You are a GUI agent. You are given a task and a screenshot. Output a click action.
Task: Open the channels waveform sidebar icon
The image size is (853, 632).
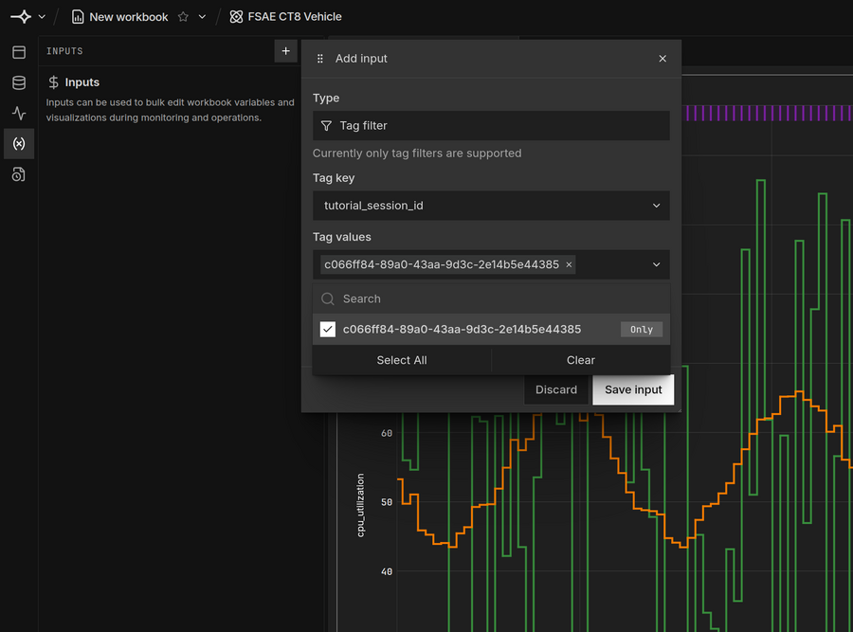(x=19, y=113)
